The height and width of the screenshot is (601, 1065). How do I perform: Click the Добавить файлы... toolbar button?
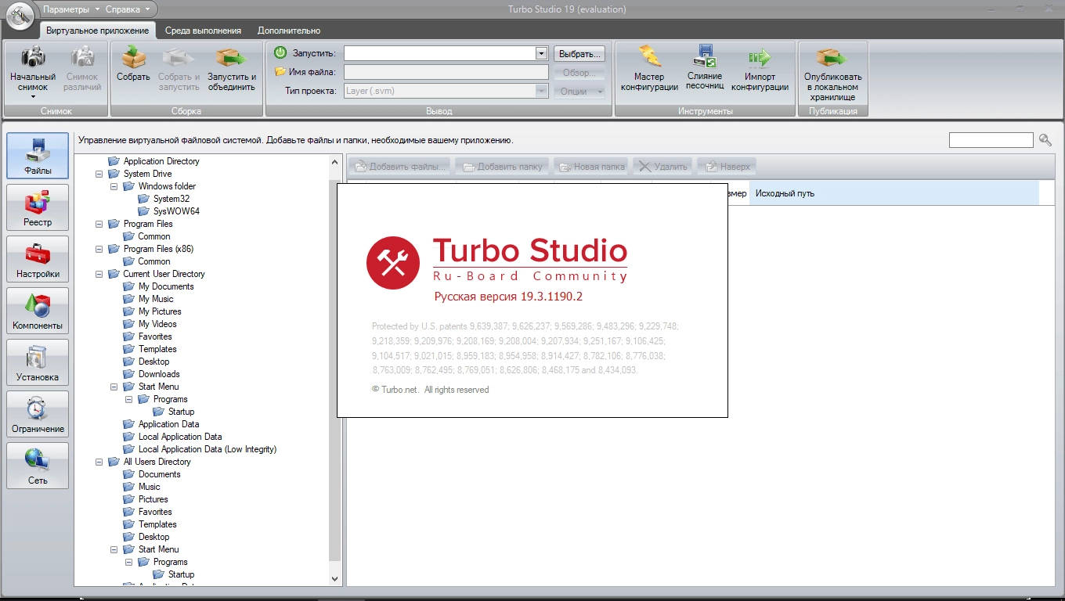[400, 167]
